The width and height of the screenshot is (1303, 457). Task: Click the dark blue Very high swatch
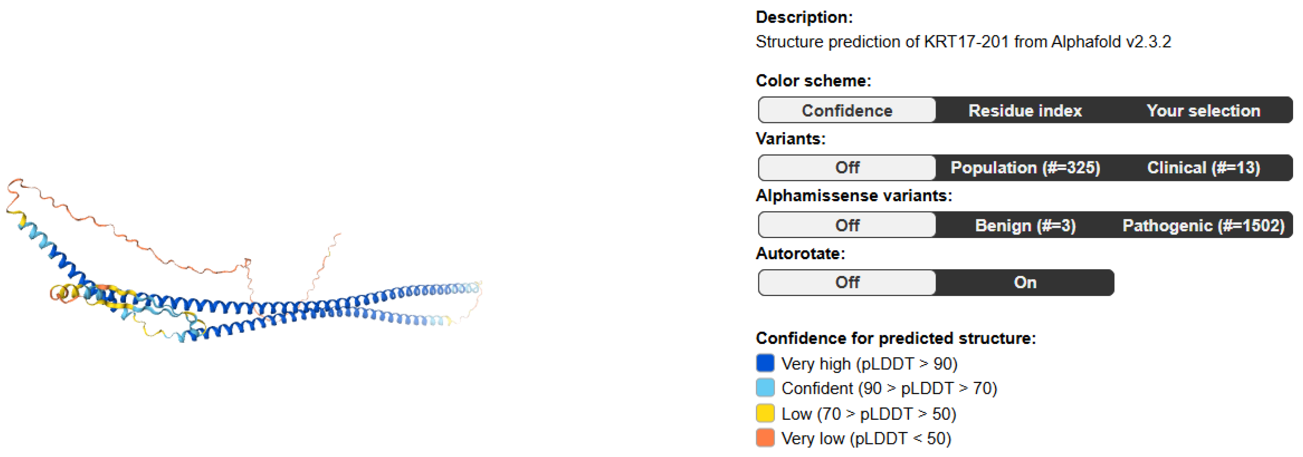point(765,363)
